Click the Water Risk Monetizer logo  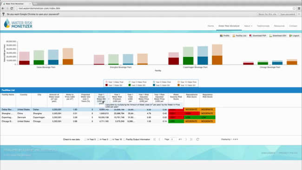click(x=18, y=24)
